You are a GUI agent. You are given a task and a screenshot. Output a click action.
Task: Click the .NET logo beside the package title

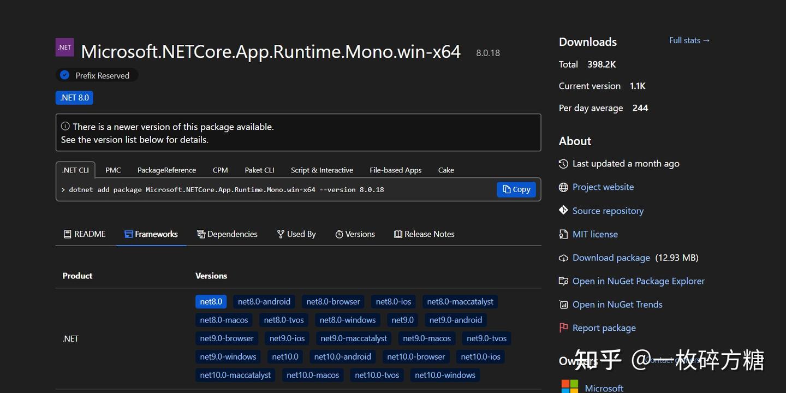[64, 47]
